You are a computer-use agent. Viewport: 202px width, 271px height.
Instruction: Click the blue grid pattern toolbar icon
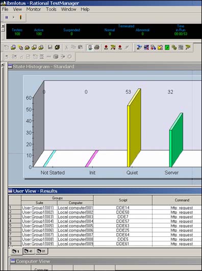[x=146, y=47]
